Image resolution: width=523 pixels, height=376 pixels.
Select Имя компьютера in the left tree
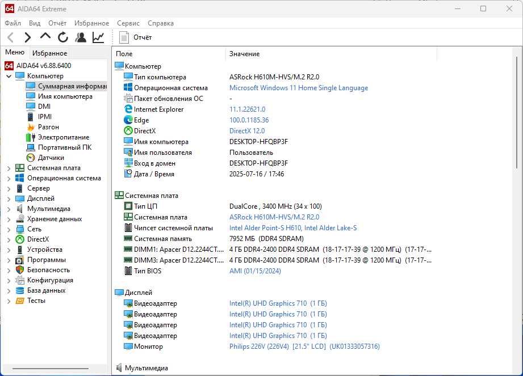pos(65,96)
